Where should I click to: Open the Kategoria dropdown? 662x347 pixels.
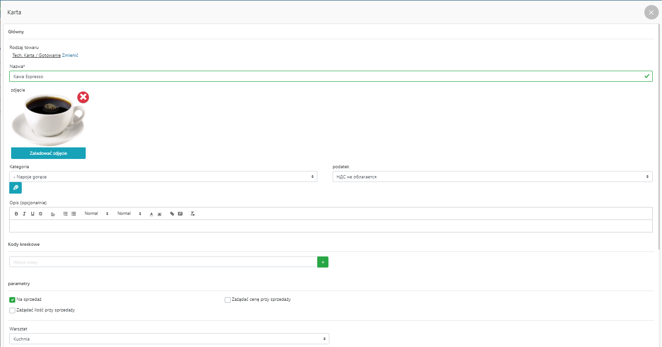pos(163,177)
